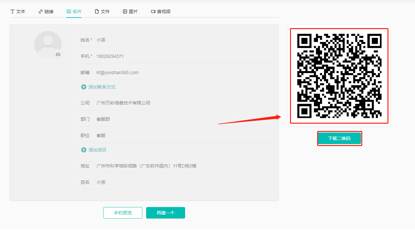This screenshot has height=231, width=415.
Task: Click the generated QR code image
Action: click(339, 76)
